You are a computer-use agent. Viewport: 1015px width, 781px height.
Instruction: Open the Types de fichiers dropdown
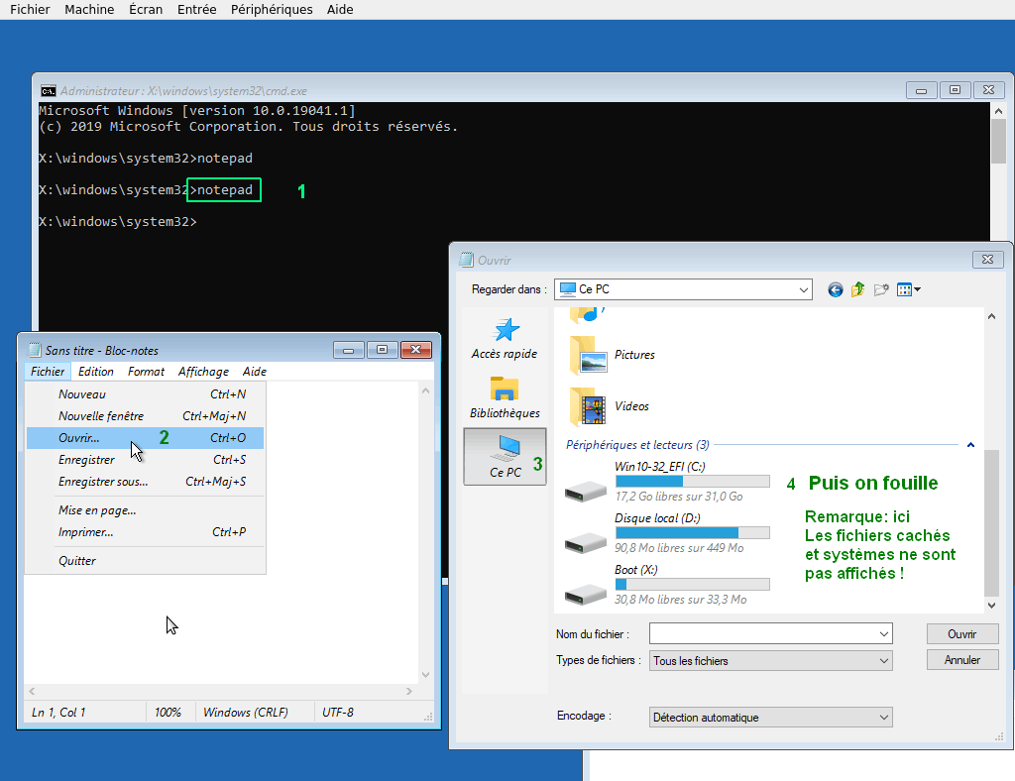(x=883, y=661)
